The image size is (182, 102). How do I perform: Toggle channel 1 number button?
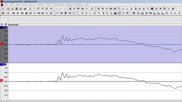click(2, 28)
